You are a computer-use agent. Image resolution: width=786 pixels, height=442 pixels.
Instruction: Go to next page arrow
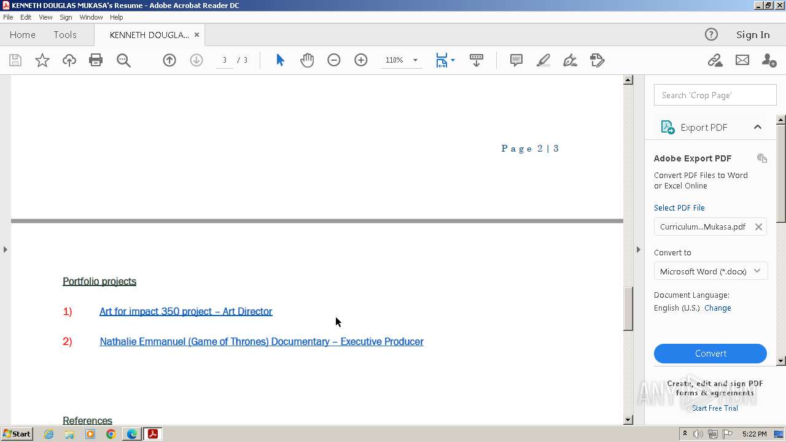tap(196, 60)
